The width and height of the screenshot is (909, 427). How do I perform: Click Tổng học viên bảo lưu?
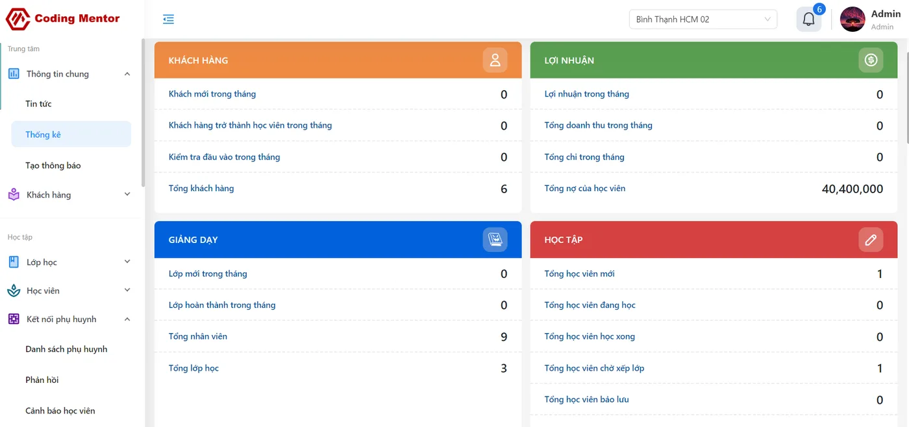tap(586, 399)
